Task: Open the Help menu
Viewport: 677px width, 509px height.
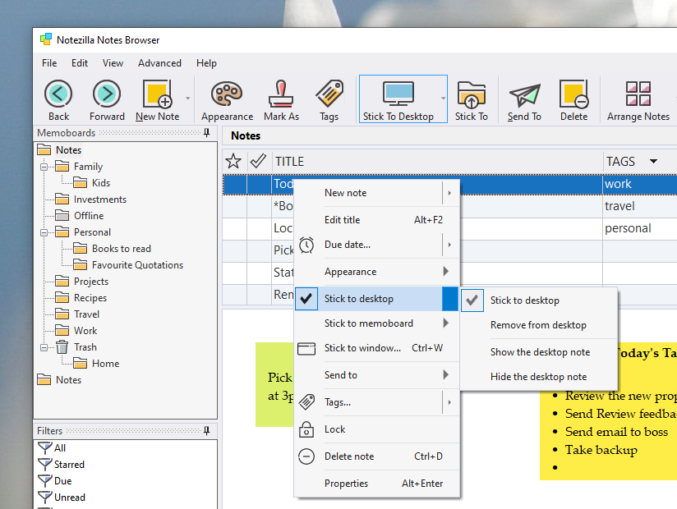Action: pyautogui.click(x=206, y=63)
